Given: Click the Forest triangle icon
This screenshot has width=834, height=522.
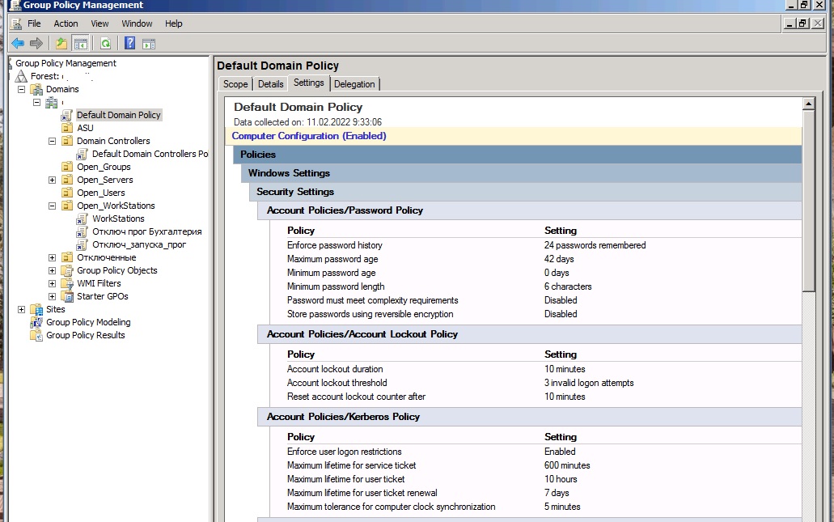Looking at the screenshot, I should [21, 76].
